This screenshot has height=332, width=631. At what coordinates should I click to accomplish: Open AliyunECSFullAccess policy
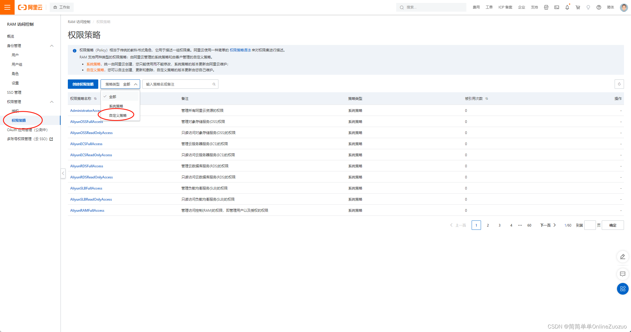pos(86,144)
